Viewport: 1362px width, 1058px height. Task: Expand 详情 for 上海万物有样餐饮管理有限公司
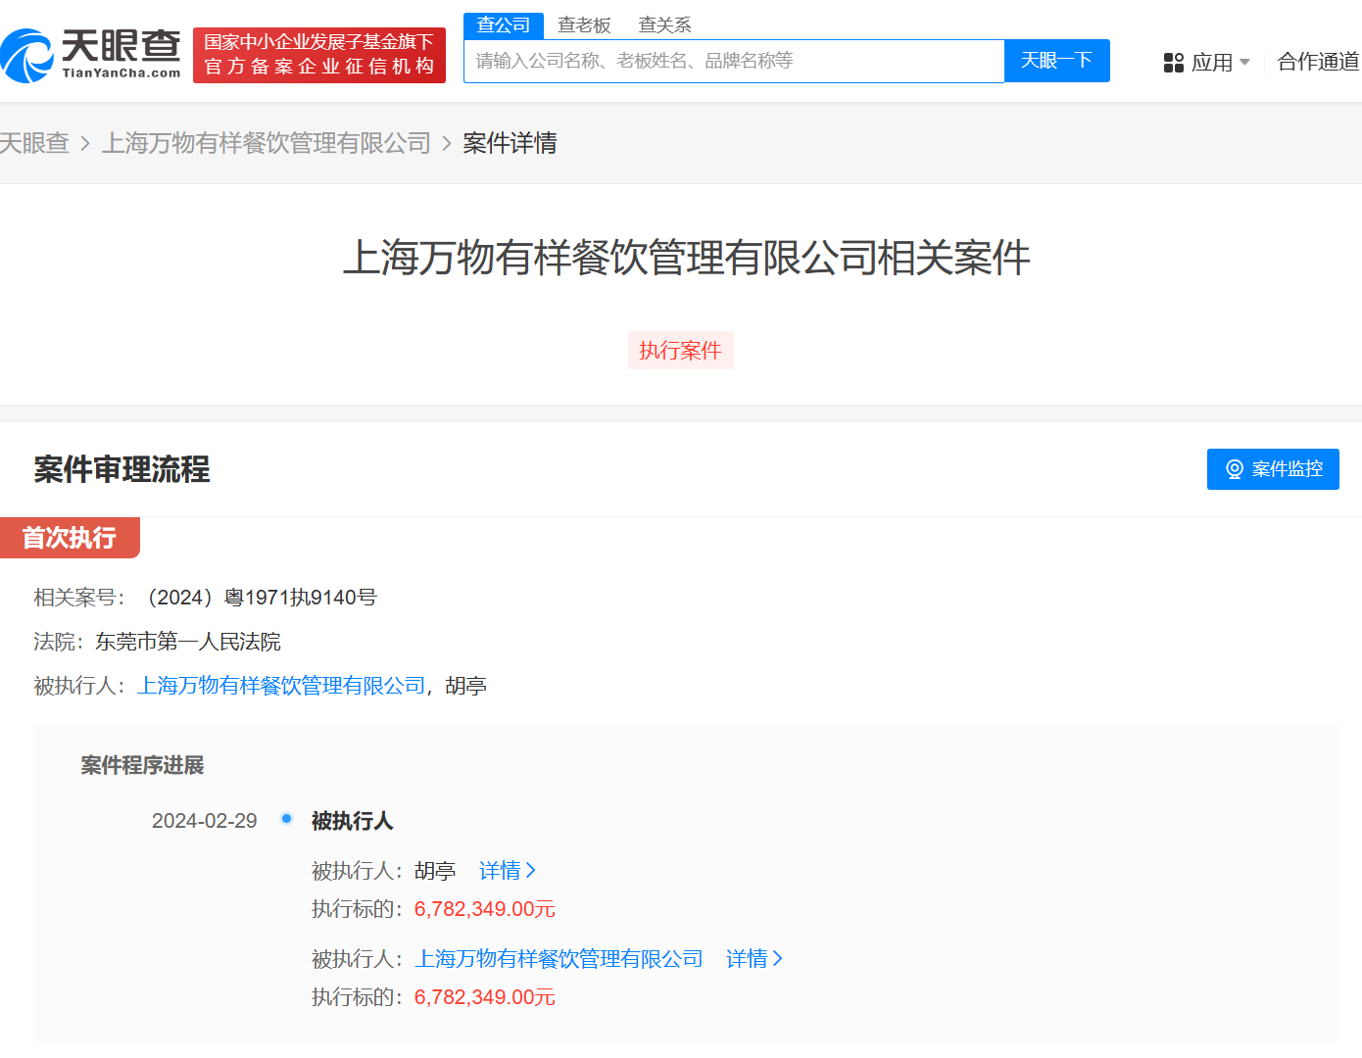point(749,958)
